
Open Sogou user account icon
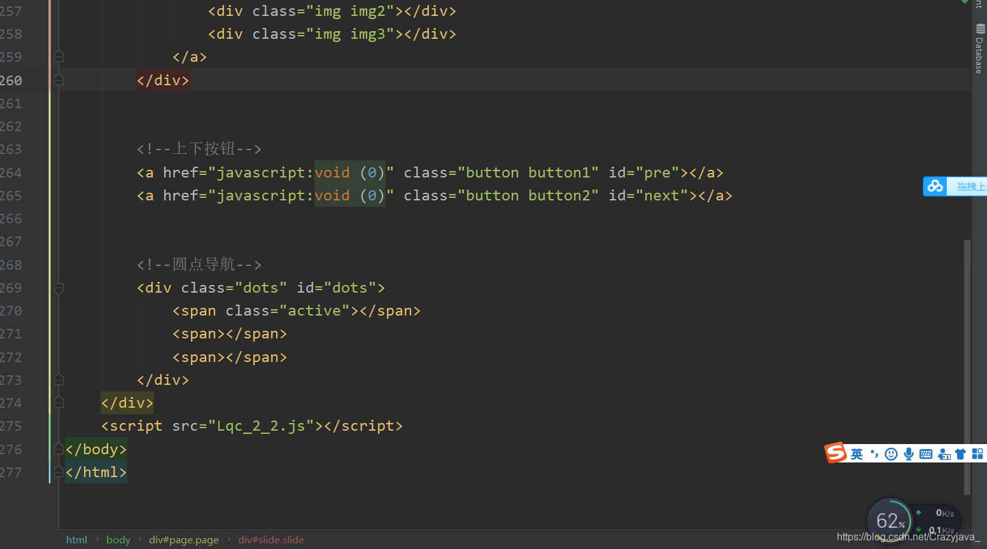(944, 454)
